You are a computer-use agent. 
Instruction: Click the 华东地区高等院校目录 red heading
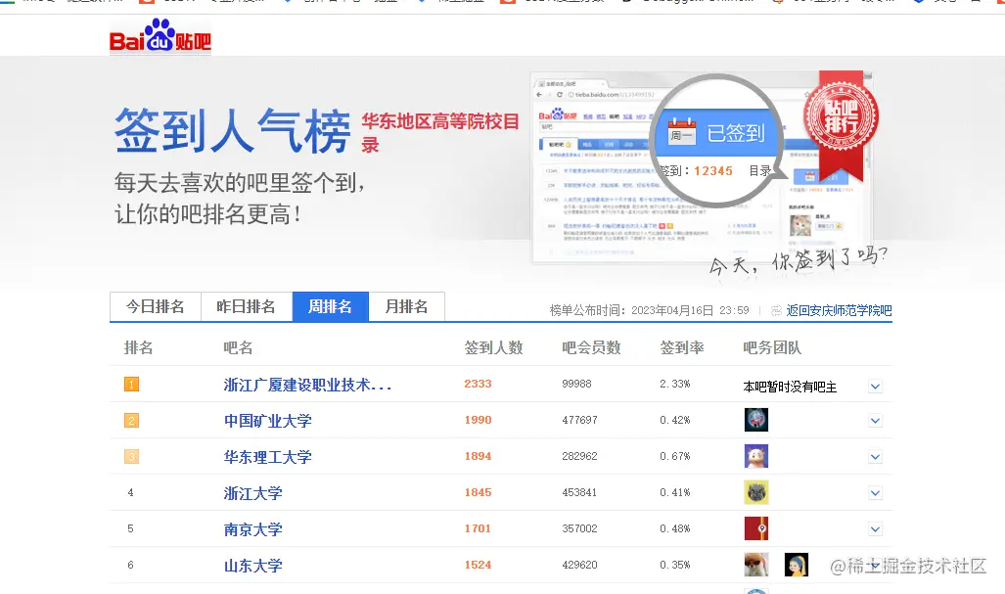point(440,132)
